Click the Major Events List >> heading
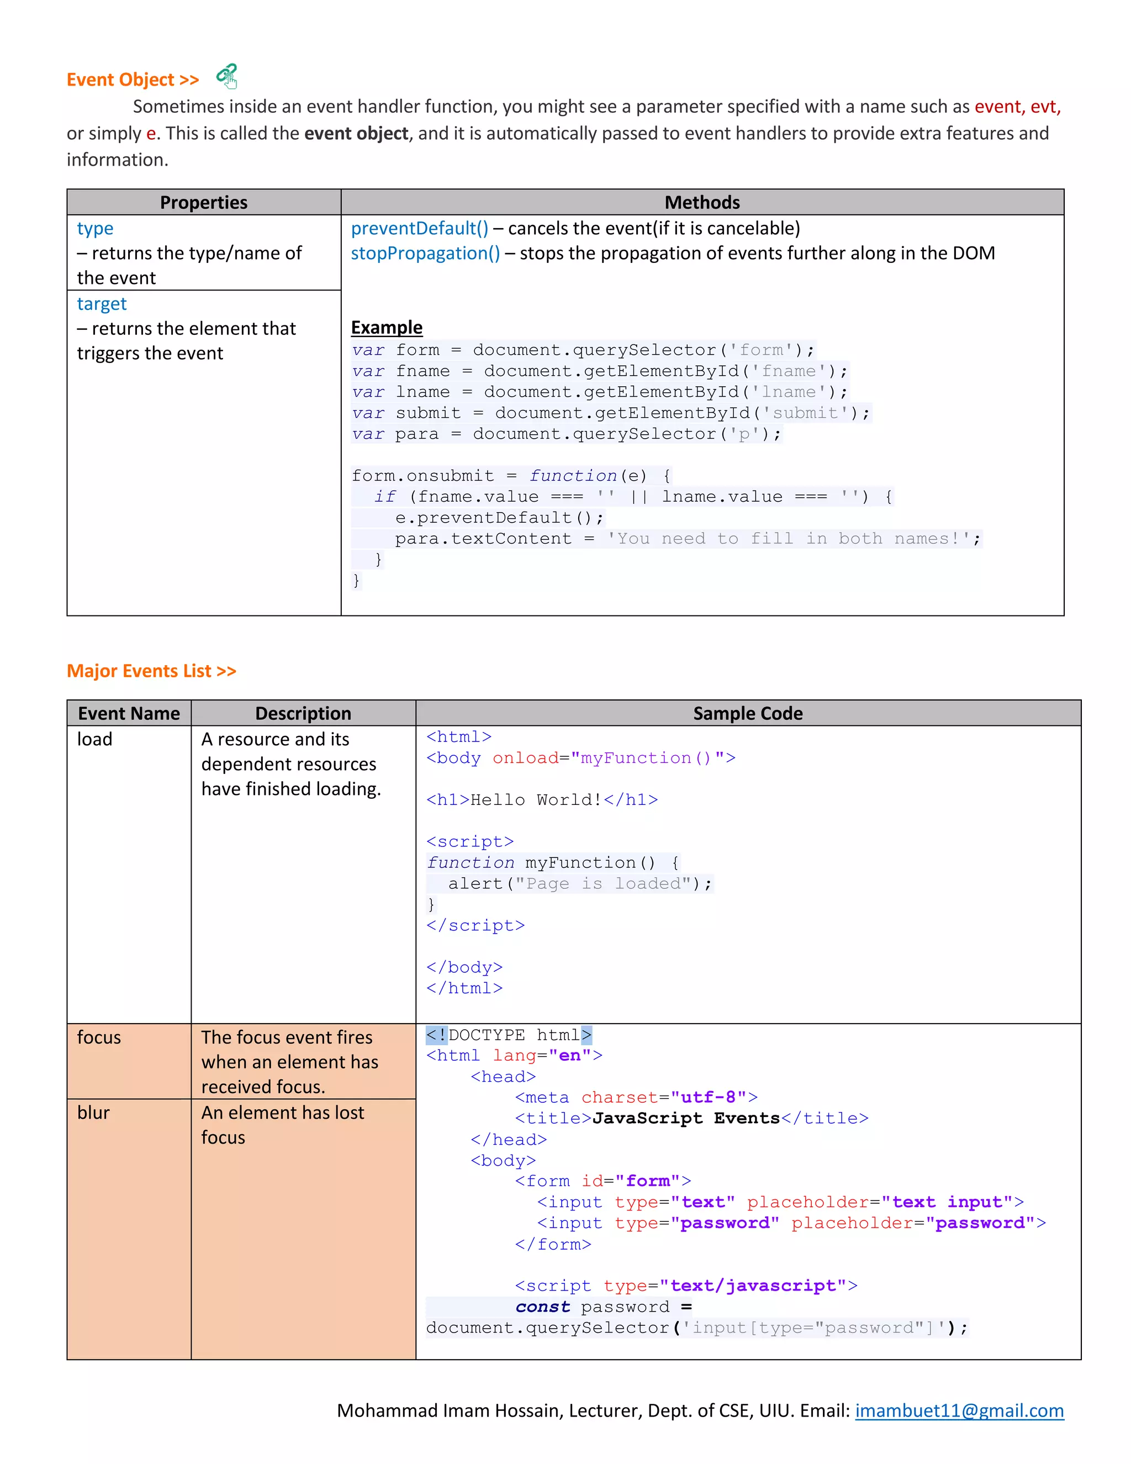The height and width of the screenshot is (1464, 1131). [x=151, y=671]
